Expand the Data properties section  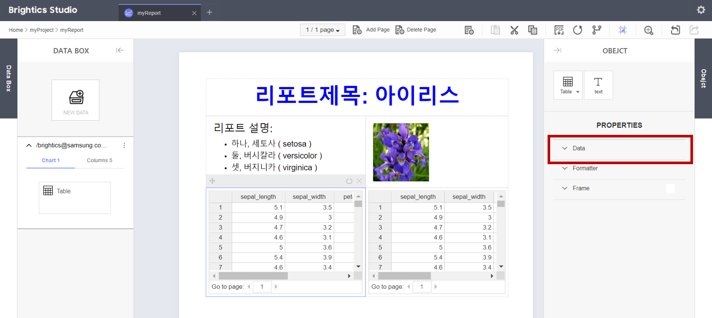coord(620,148)
